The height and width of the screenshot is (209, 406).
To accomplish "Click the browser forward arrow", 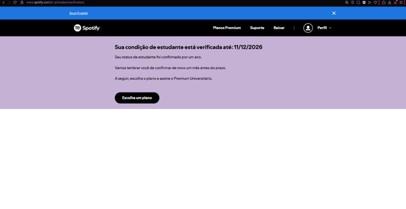I will [x=9, y=2].
